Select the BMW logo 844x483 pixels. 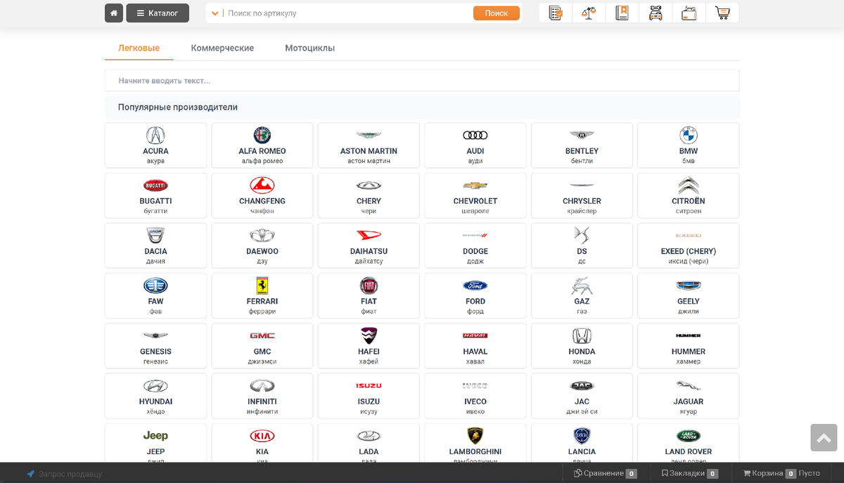point(689,136)
